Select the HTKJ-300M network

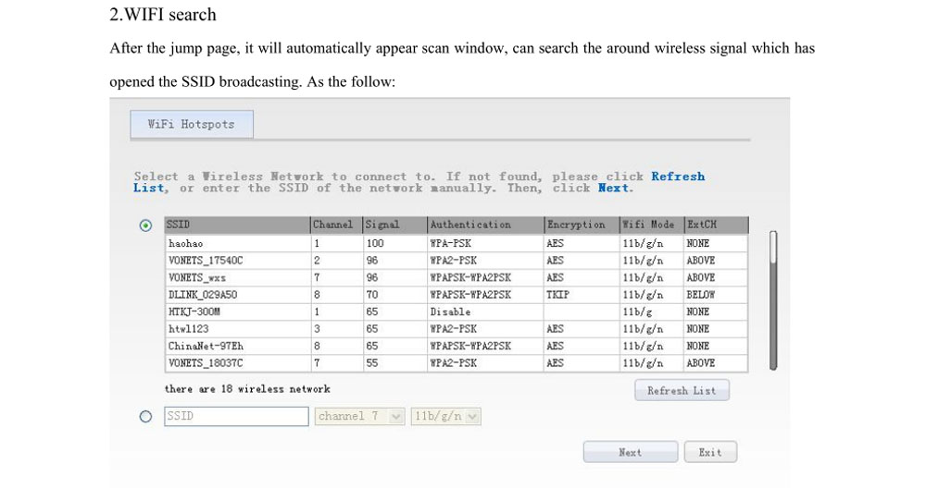pos(456,311)
